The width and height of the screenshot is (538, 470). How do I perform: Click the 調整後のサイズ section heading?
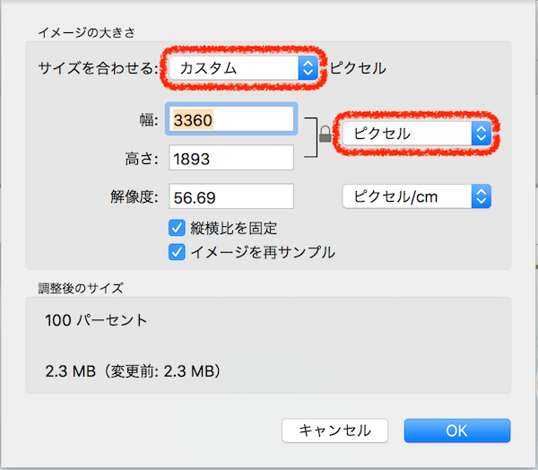(81, 289)
